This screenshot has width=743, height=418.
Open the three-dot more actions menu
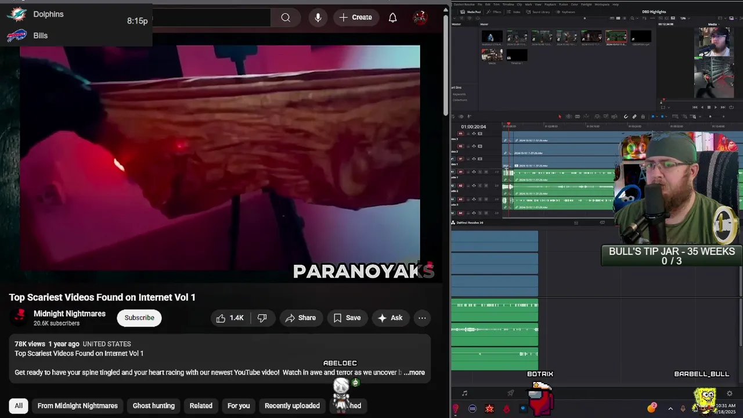422,318
